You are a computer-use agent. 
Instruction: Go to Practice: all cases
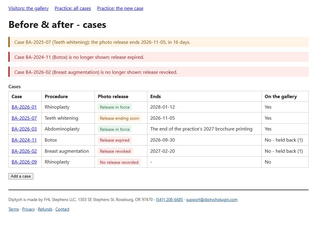coord(73,8)
